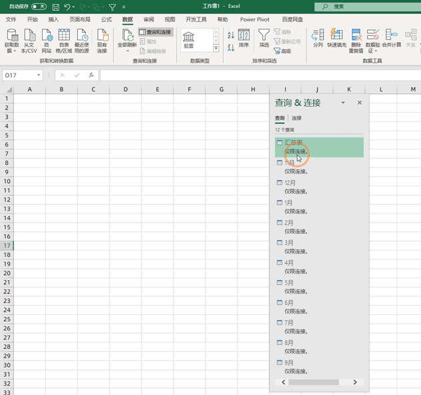Image resolution: width=421 pixels, height=395 pixels.
Task: Expand data types gallery more arrow
Action: point(216,48)
